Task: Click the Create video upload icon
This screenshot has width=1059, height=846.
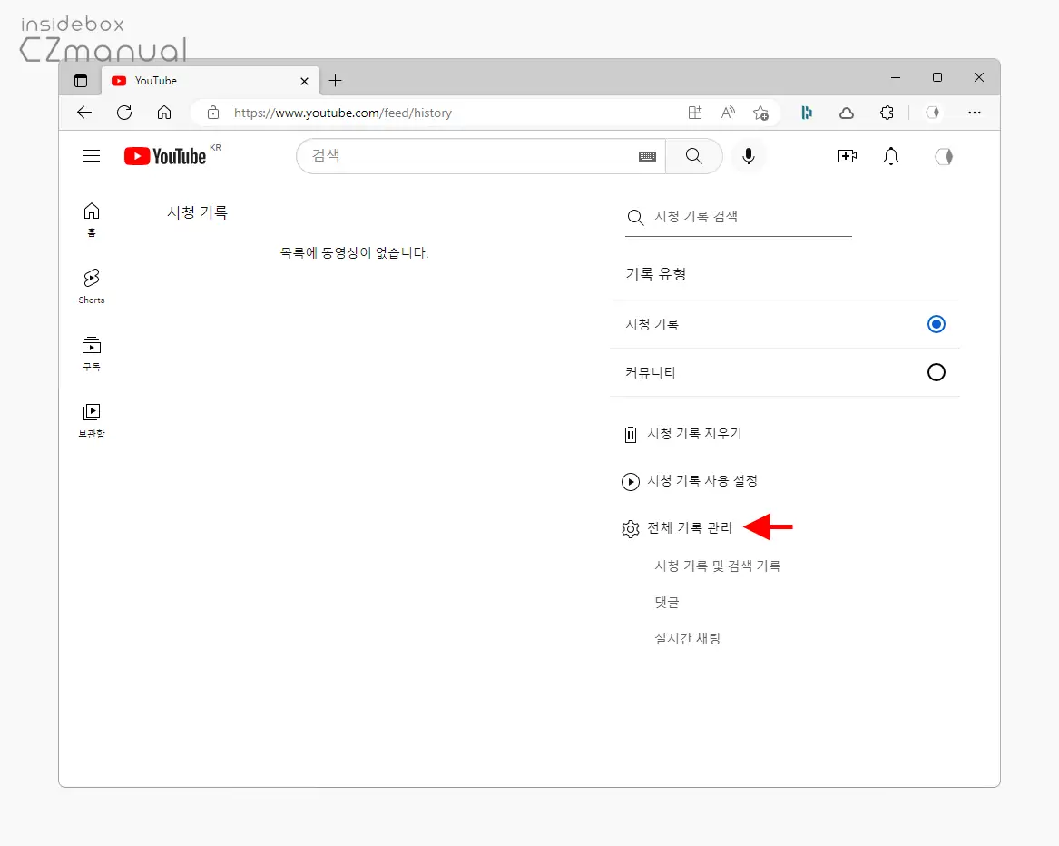Action: 847,156
